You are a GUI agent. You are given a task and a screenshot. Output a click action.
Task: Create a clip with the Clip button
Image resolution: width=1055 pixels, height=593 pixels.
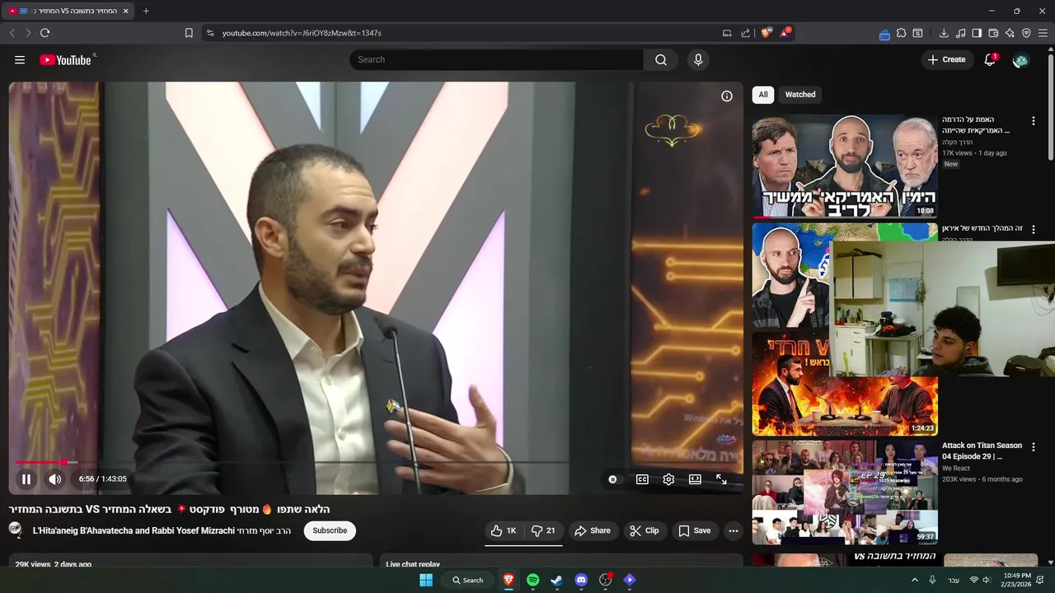click(644, 530)
